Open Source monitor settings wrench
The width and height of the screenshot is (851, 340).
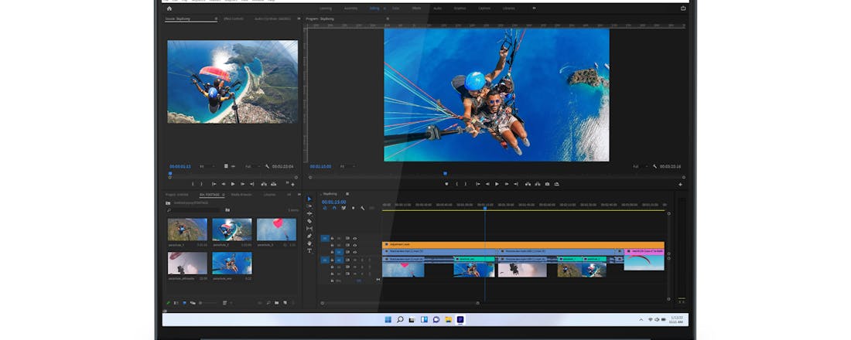(x=267, y=166)
